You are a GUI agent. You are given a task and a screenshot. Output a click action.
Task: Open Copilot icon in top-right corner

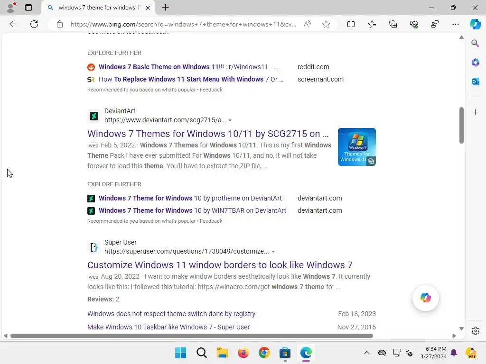pos(475,24)
